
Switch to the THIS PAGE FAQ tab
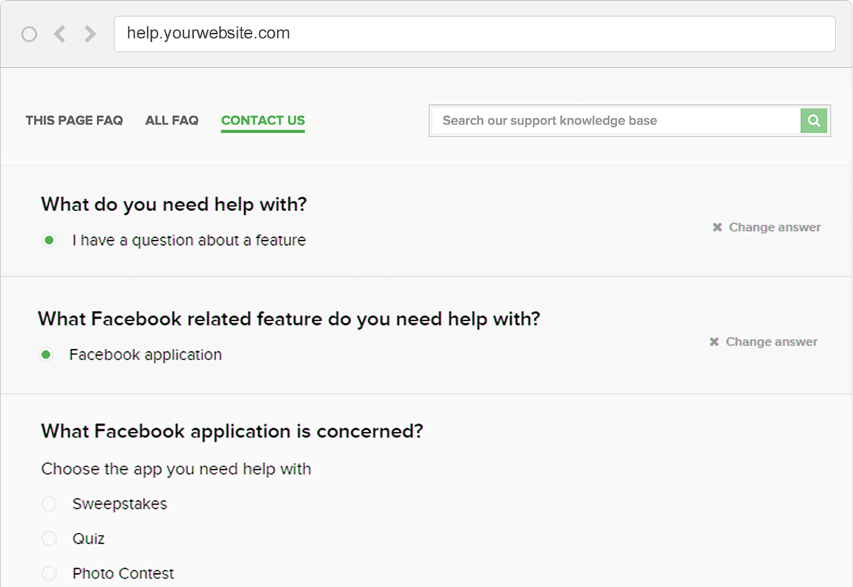tap(74, 121)
